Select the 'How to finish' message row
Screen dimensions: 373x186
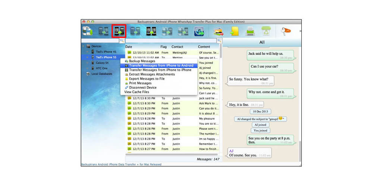173,149
